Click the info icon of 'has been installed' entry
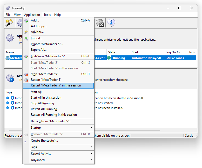 point(12,108)
